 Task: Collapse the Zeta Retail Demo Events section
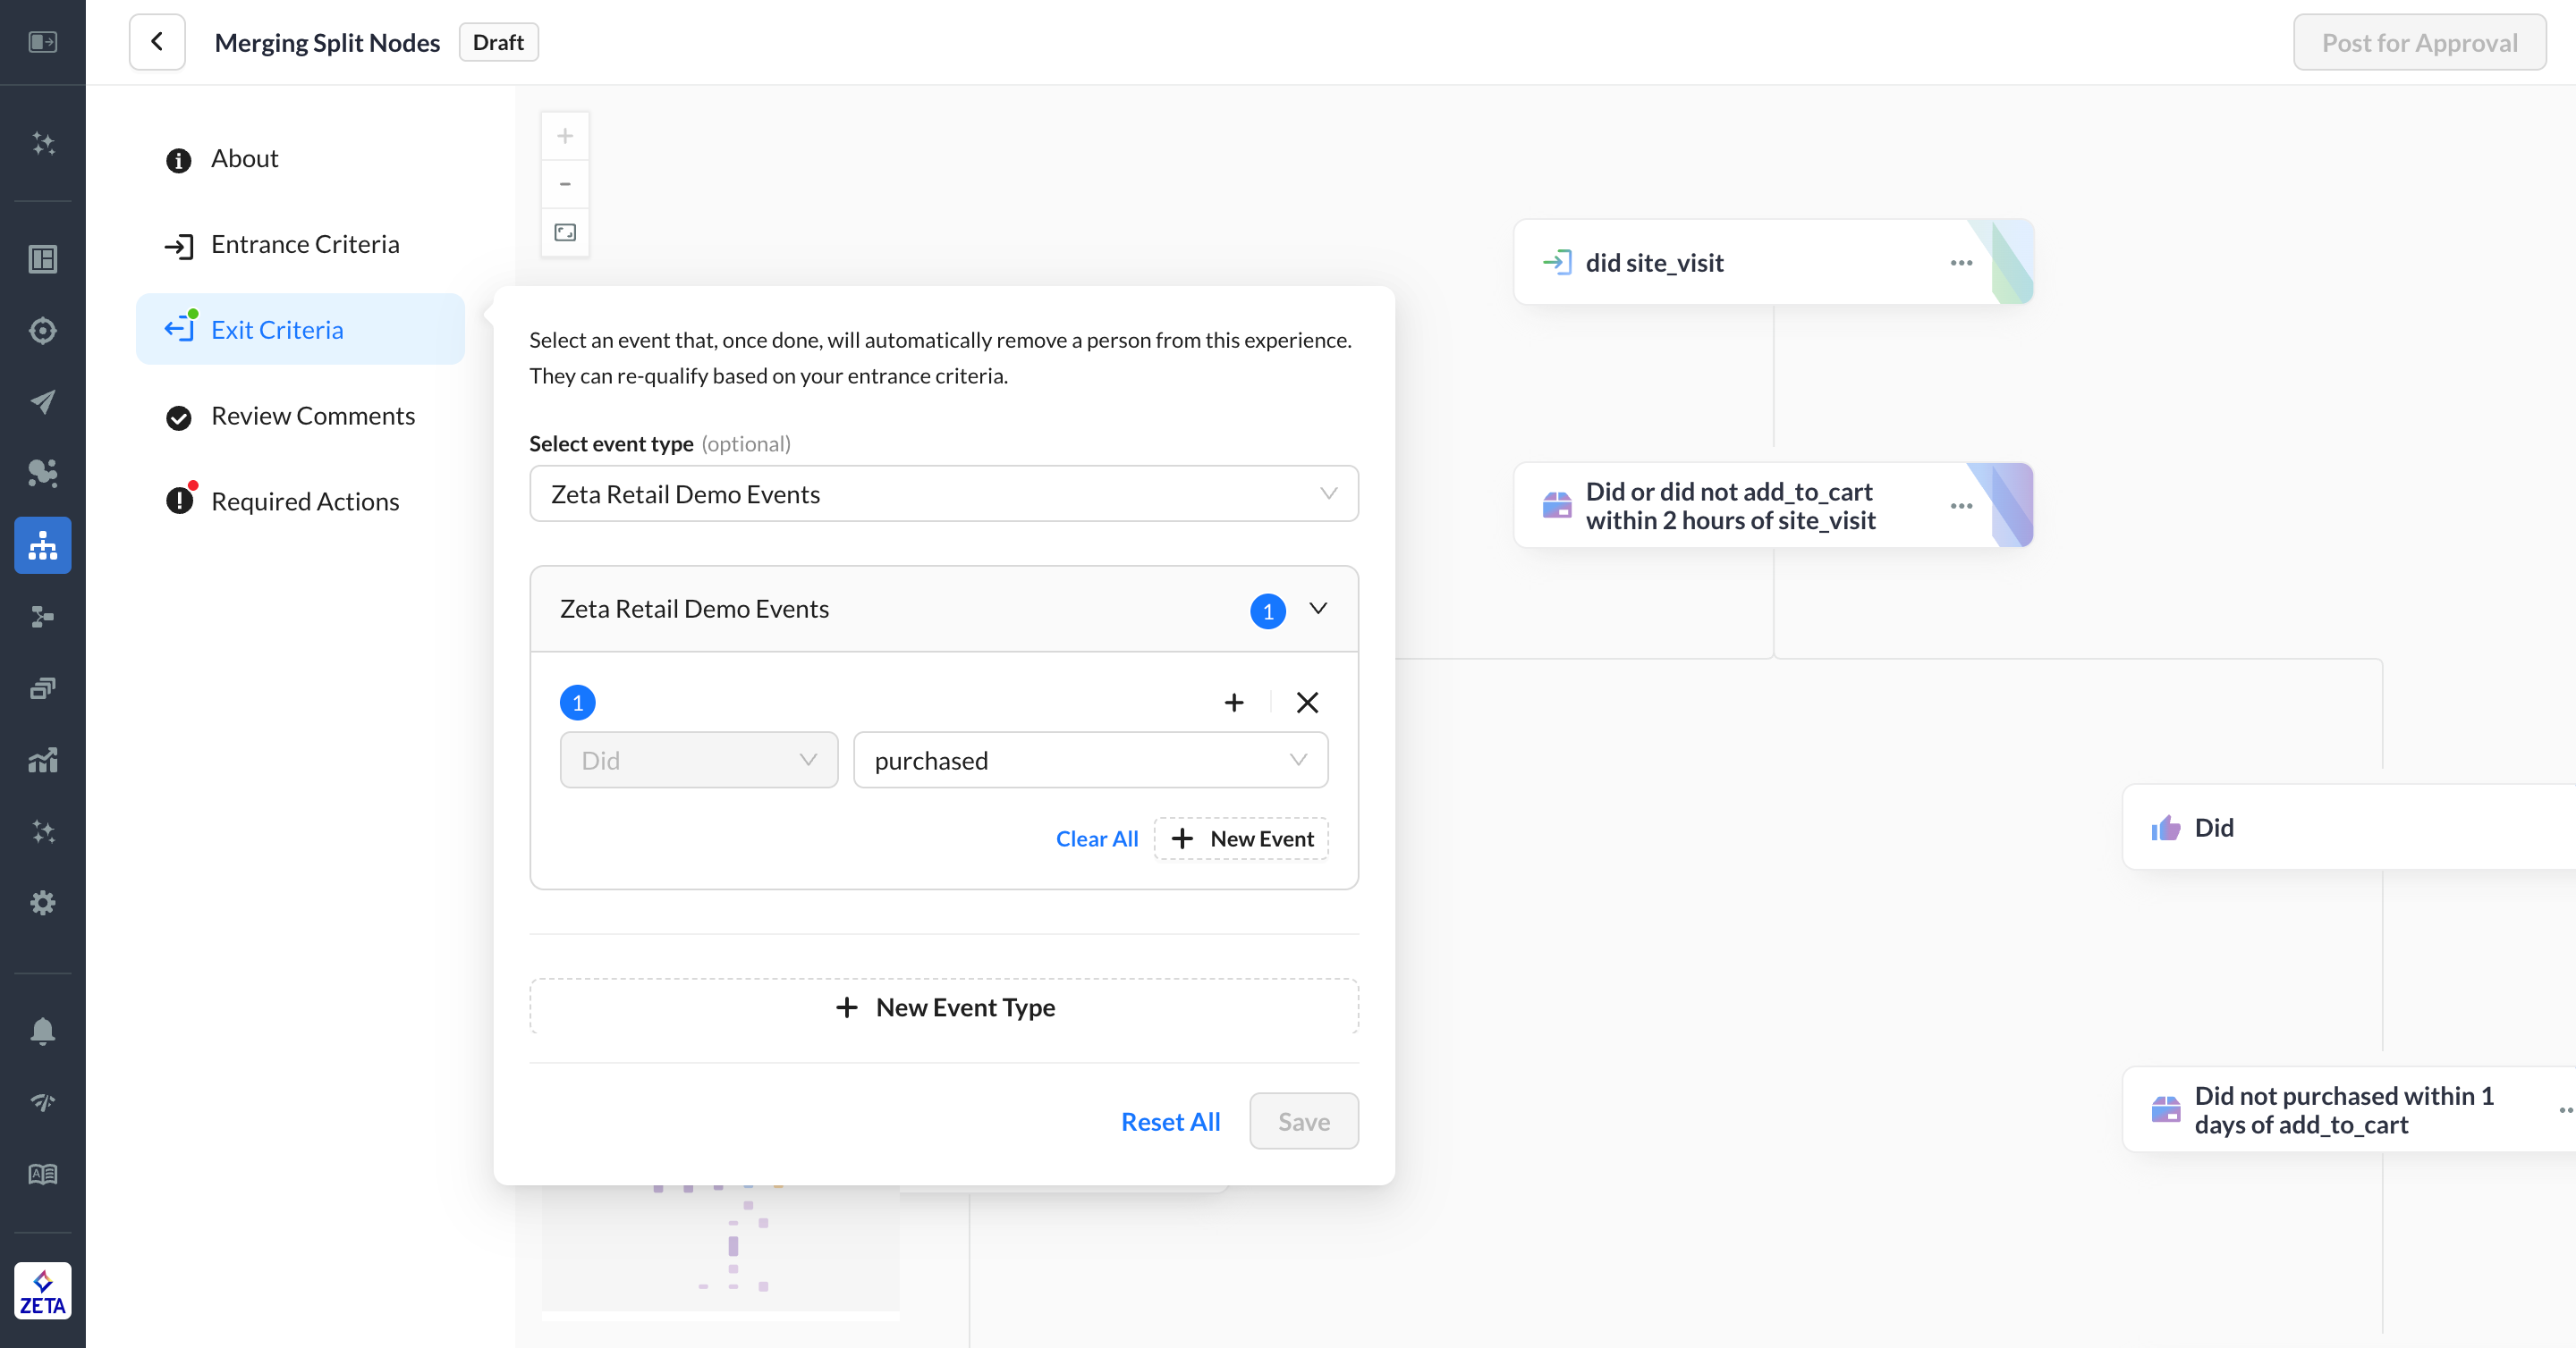(1318, 609)
